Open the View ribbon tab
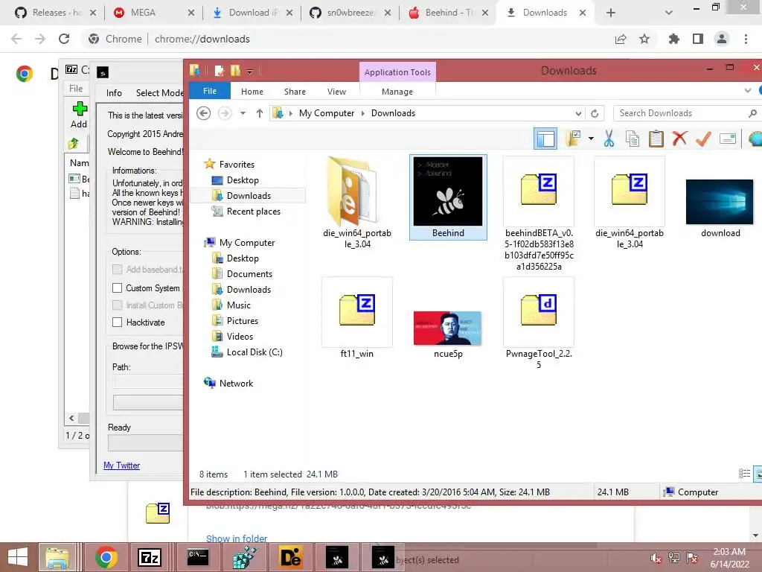This screenshot has width=762, height=572. click(x=337, y=92)
